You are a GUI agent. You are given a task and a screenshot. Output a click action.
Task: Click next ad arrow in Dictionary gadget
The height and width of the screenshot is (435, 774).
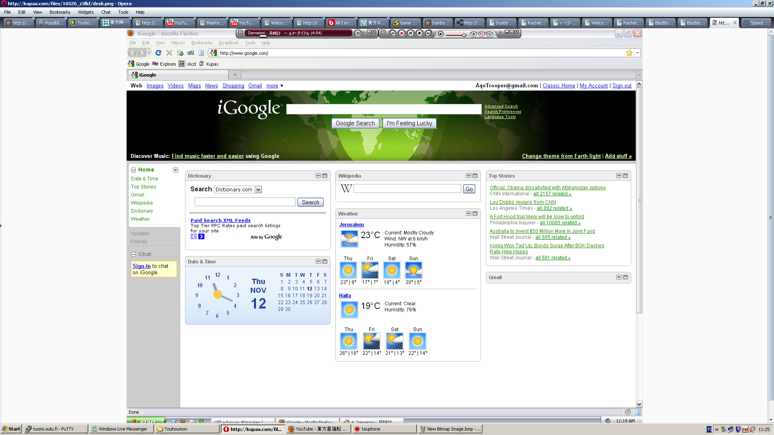coord(202,237)
